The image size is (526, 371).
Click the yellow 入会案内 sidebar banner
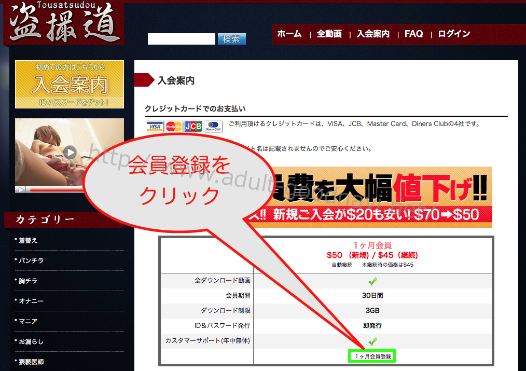point(70,84)
